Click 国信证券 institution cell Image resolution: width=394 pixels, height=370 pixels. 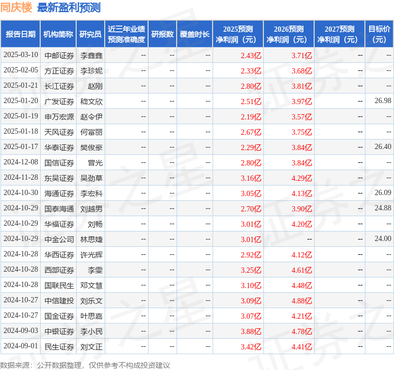59,163
